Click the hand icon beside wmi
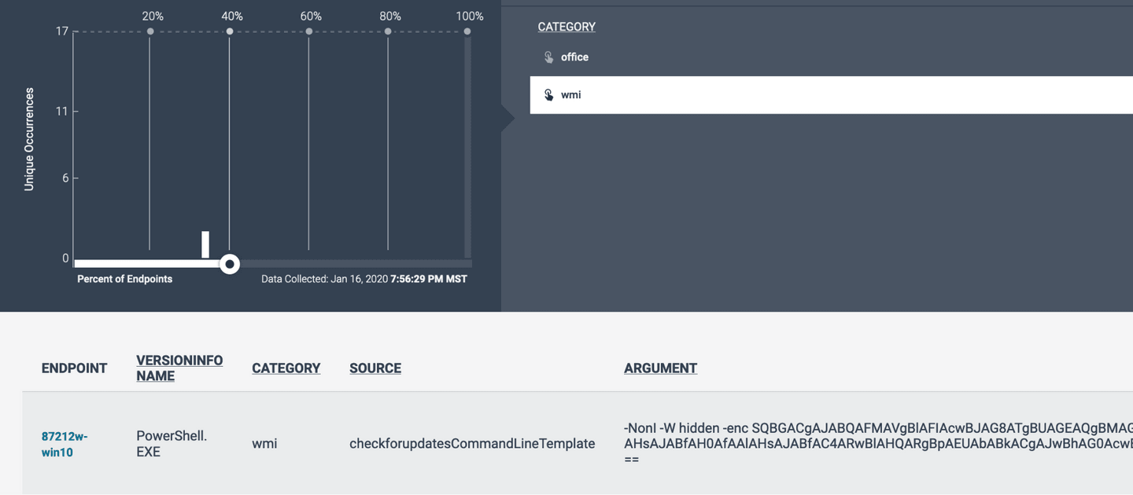The width and height of the screenshot is (1133, 495). tap(548, 95)
